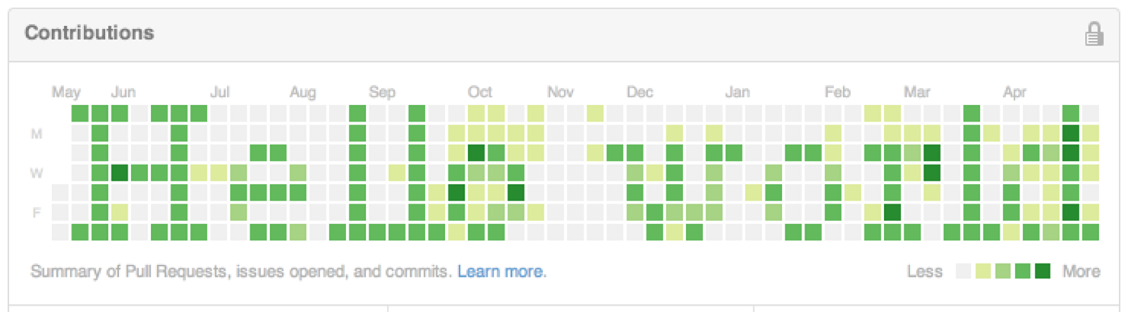The width and height of the screenshot is (1128, 312).
Task: Click the W weekday row label
Action: click(x=37, y=173)
